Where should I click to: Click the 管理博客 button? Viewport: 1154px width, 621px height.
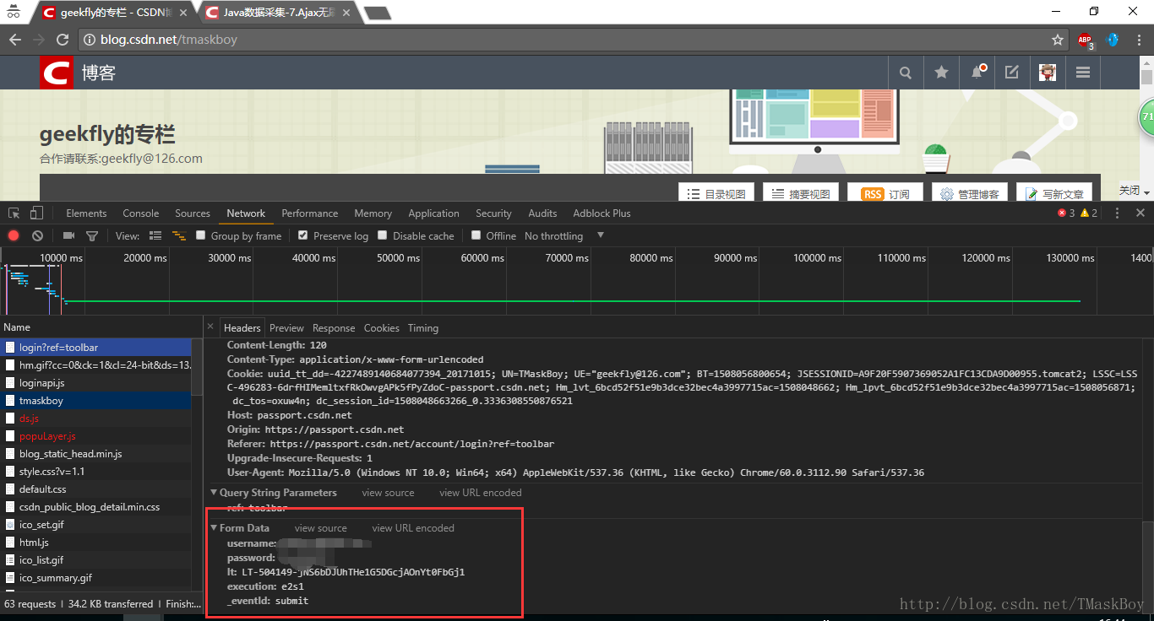tap(970, 193)
